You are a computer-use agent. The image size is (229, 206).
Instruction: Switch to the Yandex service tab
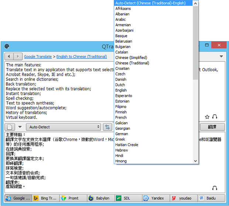[x=156, y=198]
